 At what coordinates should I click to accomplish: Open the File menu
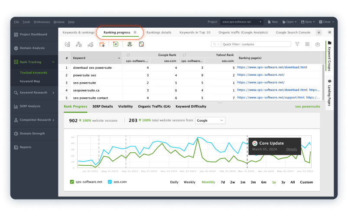point(16,22)
